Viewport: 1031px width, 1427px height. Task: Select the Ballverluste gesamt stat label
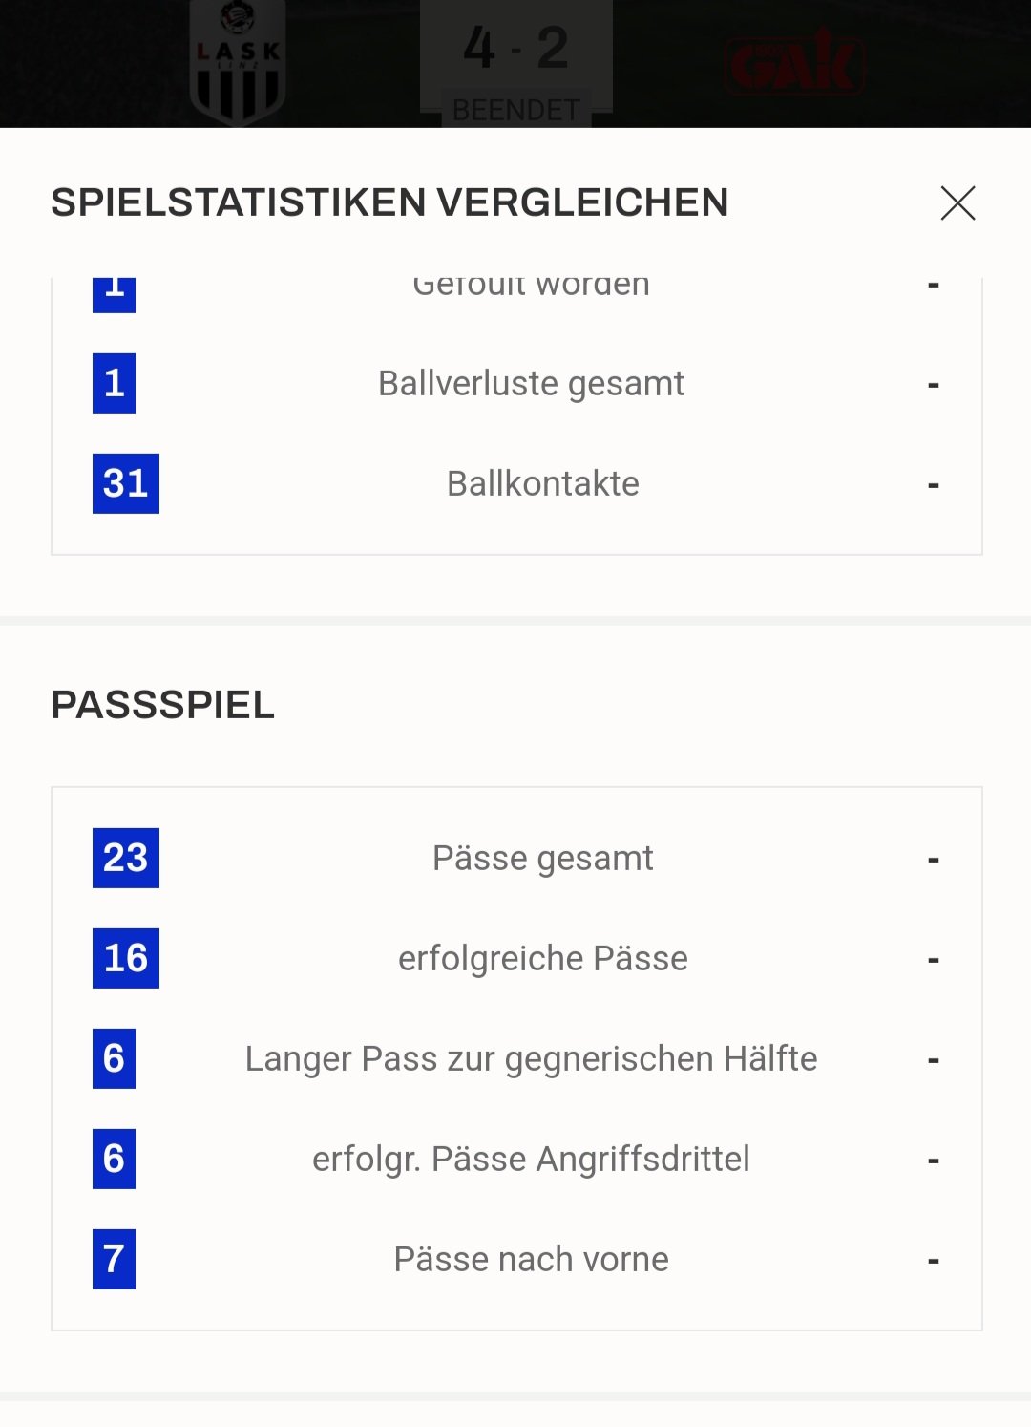pyautogui.click(x=531, y=384)
